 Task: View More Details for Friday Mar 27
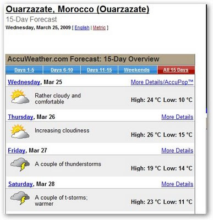tap(177, 151)
